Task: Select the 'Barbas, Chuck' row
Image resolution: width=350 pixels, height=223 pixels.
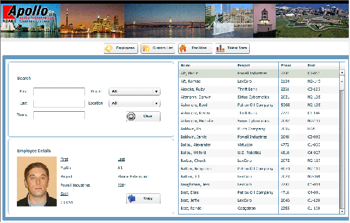Action: pyautogui.click(x=259, y=161)
